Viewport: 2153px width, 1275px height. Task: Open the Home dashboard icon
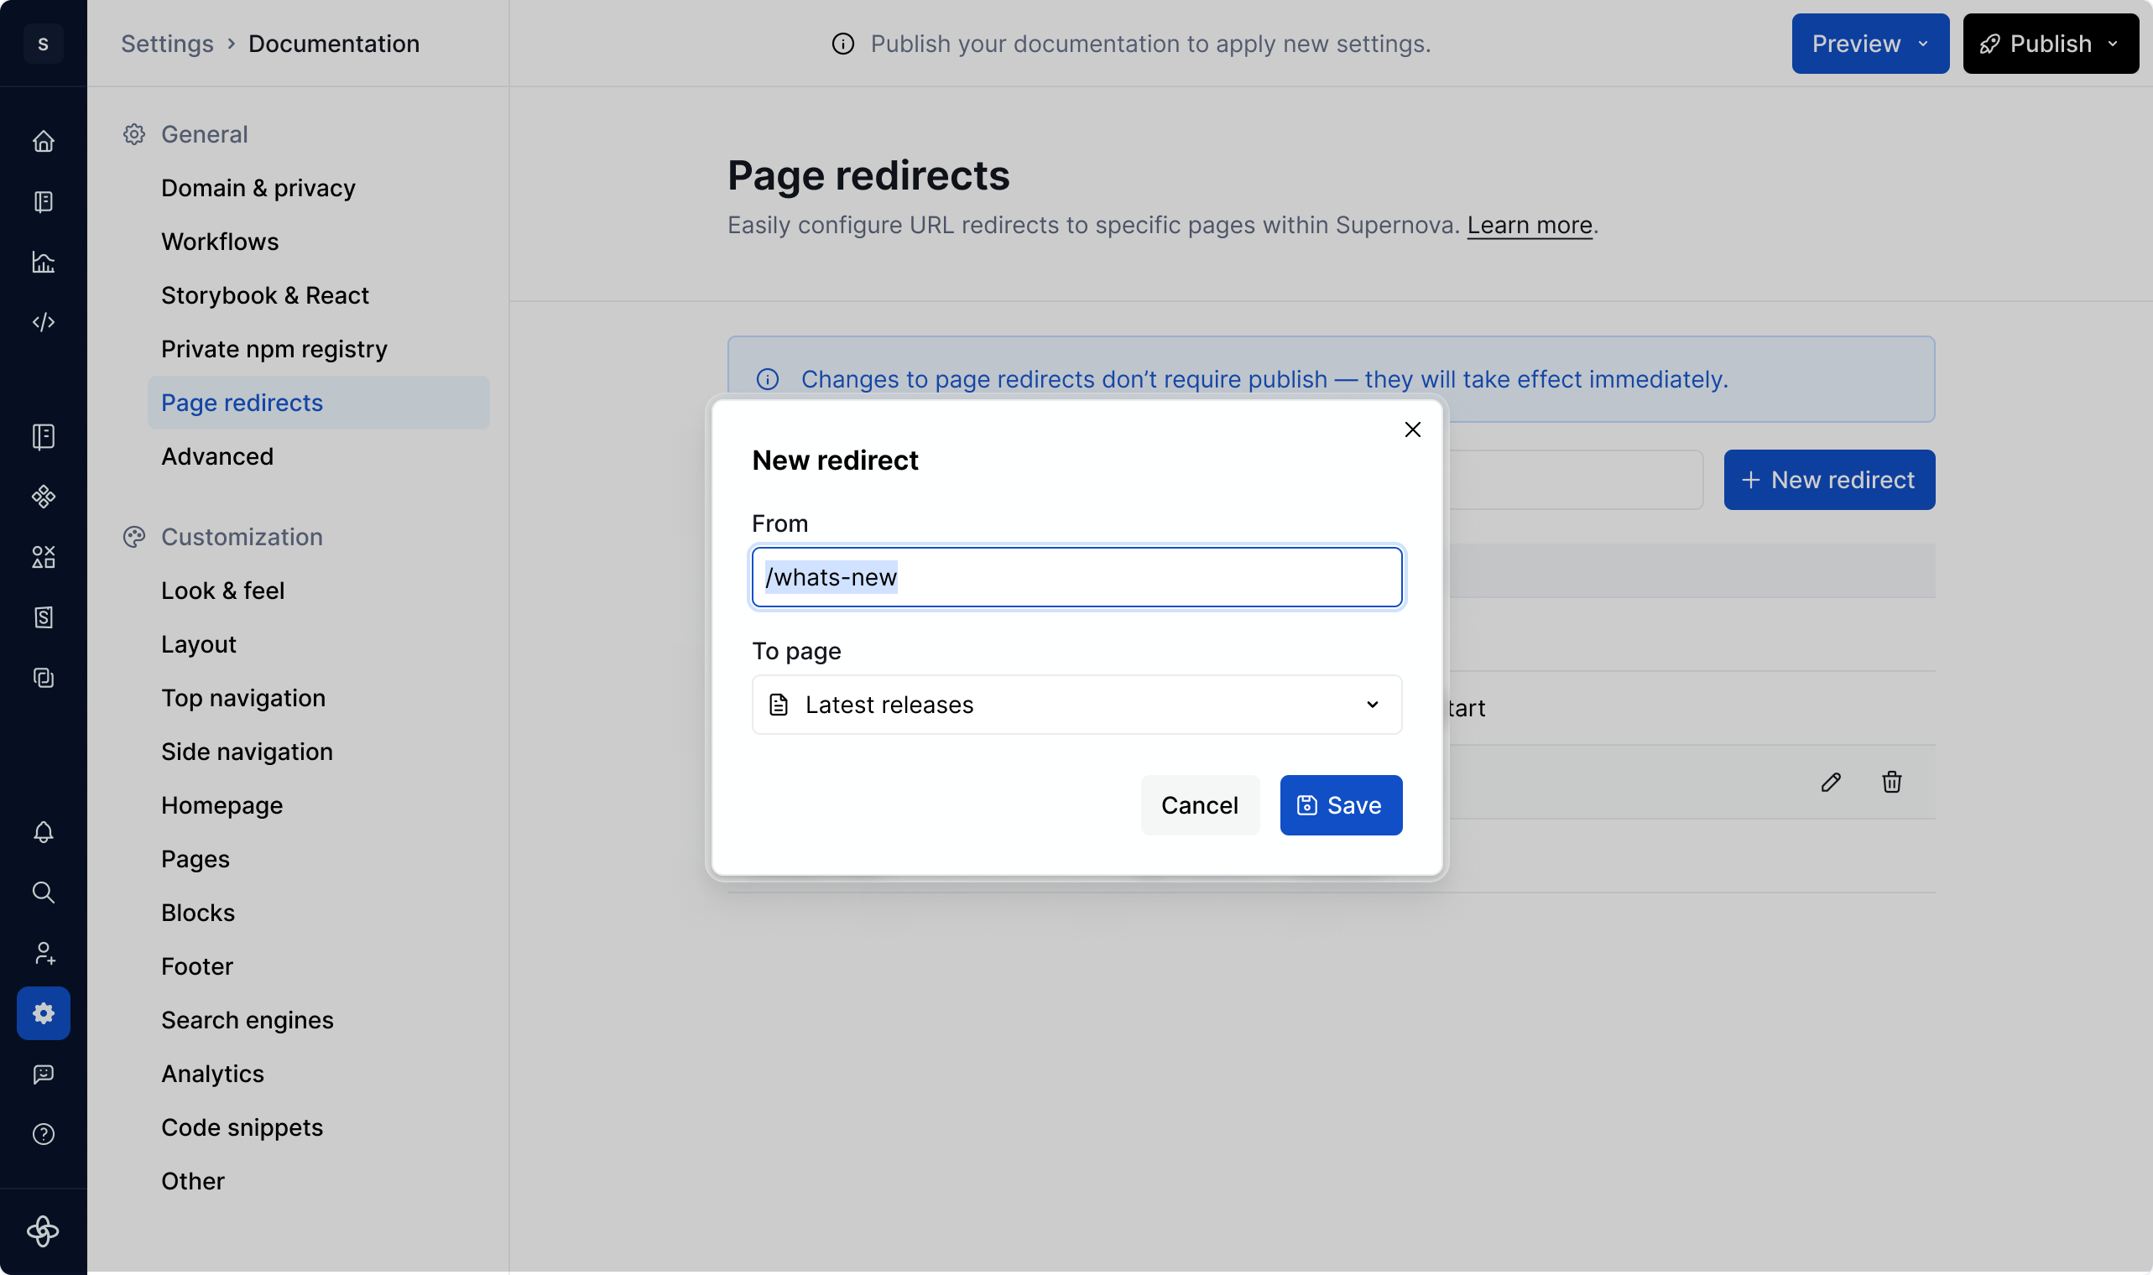43,140
